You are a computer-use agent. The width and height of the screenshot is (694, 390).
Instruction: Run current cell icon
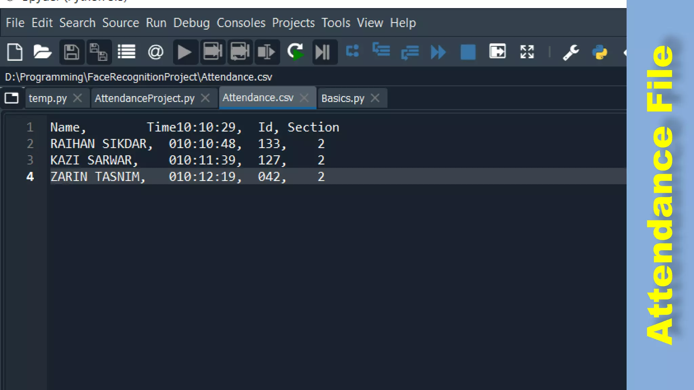pos(212,52)
